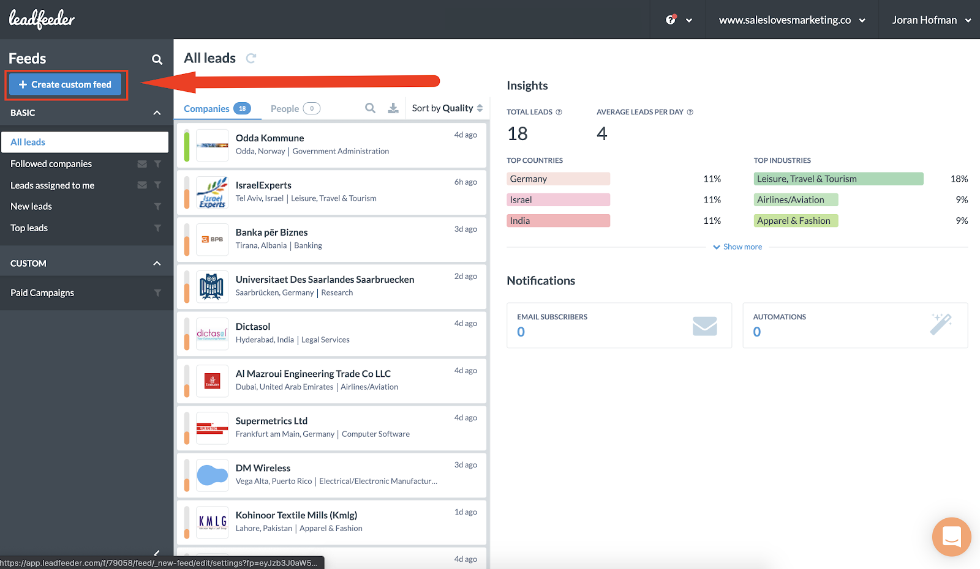
Task: Click Odda Kommune green quality bar
Action: [x=187, y=146]
